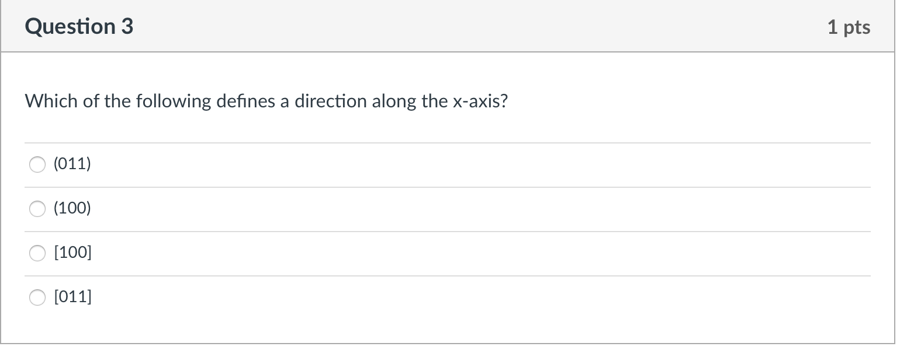Viewport: 907px width, 350px height.
Task: Click the "[100]" answer label text
Action: (x=72, y=253)
